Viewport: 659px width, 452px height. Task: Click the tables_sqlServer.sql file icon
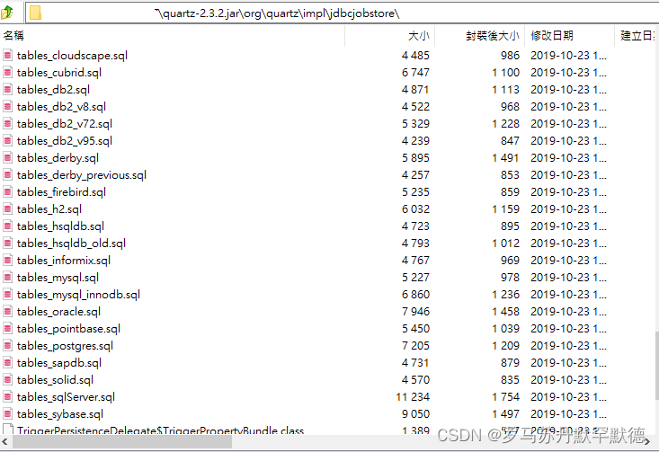point(7,397)
